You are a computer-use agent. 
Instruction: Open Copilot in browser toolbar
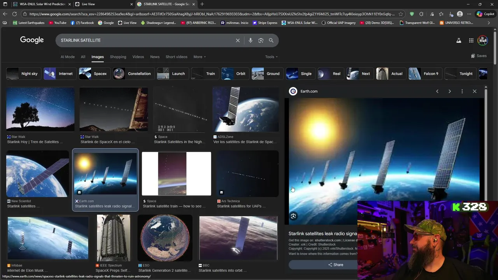tap(486, 14)
